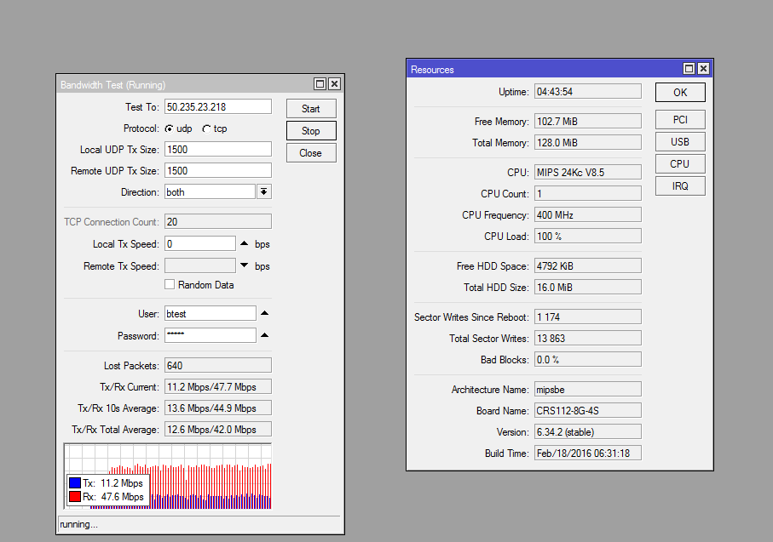773x542 pixels.
Task: Collapse the Password field arrow
Action: (264, 335)
